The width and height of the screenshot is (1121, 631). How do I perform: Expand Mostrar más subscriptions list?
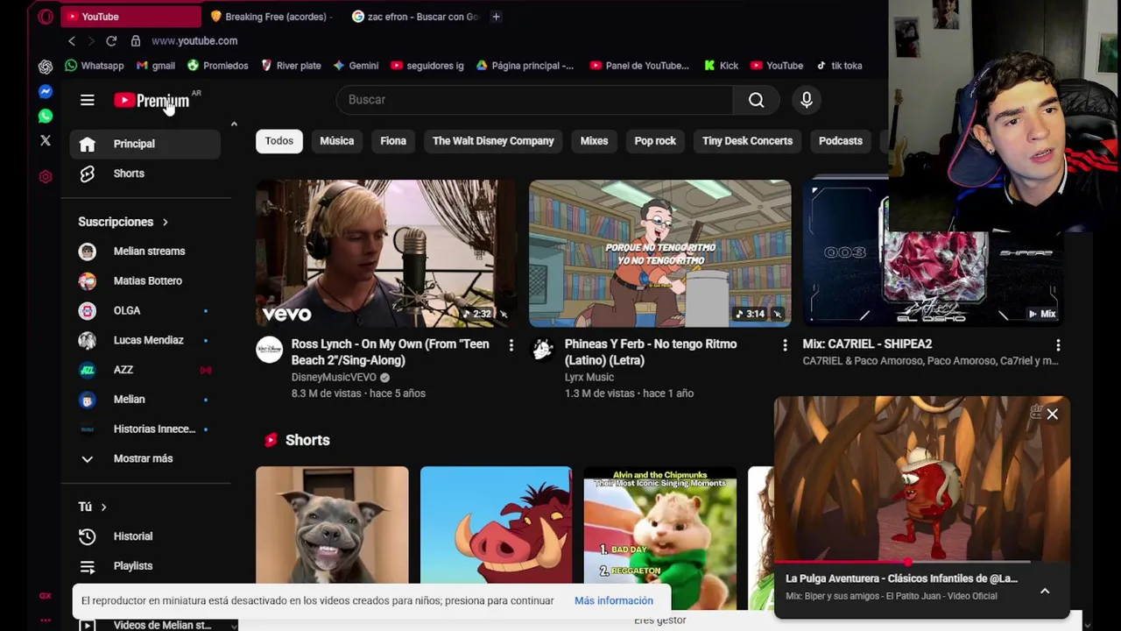point(145,458)
